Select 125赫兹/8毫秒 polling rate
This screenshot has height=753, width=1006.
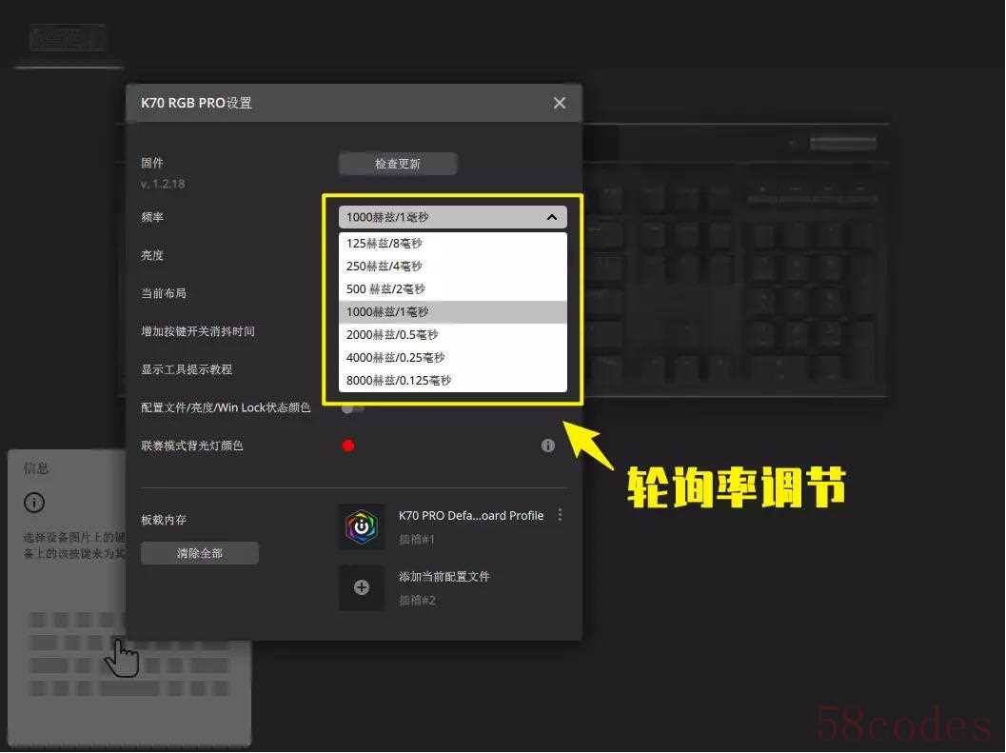tap(453, 244)
